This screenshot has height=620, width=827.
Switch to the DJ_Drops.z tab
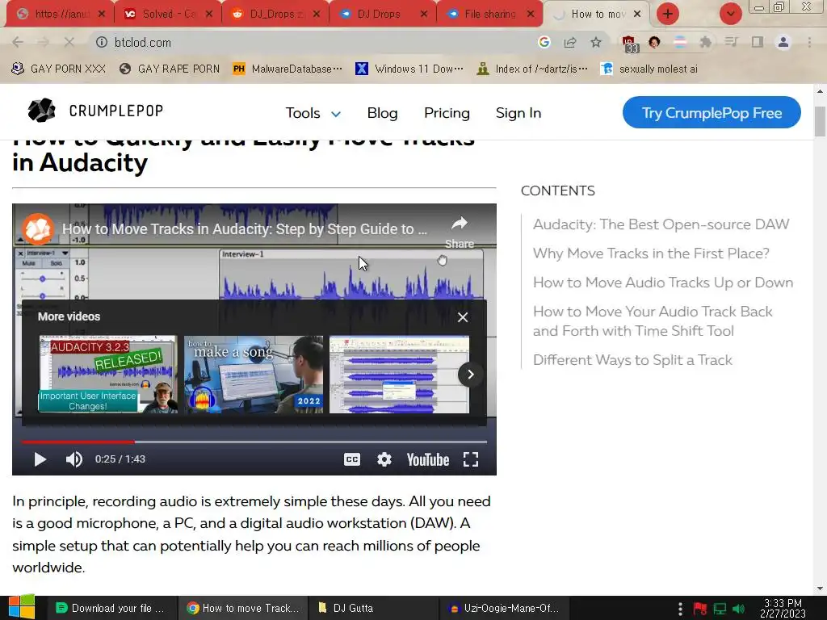click(x=274, y=14)
